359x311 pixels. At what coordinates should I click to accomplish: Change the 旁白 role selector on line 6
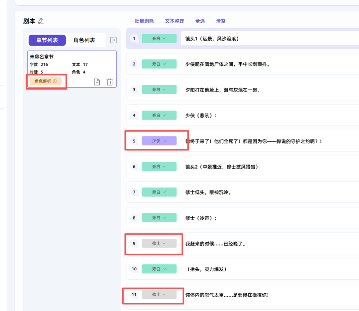tap(159, 166)
